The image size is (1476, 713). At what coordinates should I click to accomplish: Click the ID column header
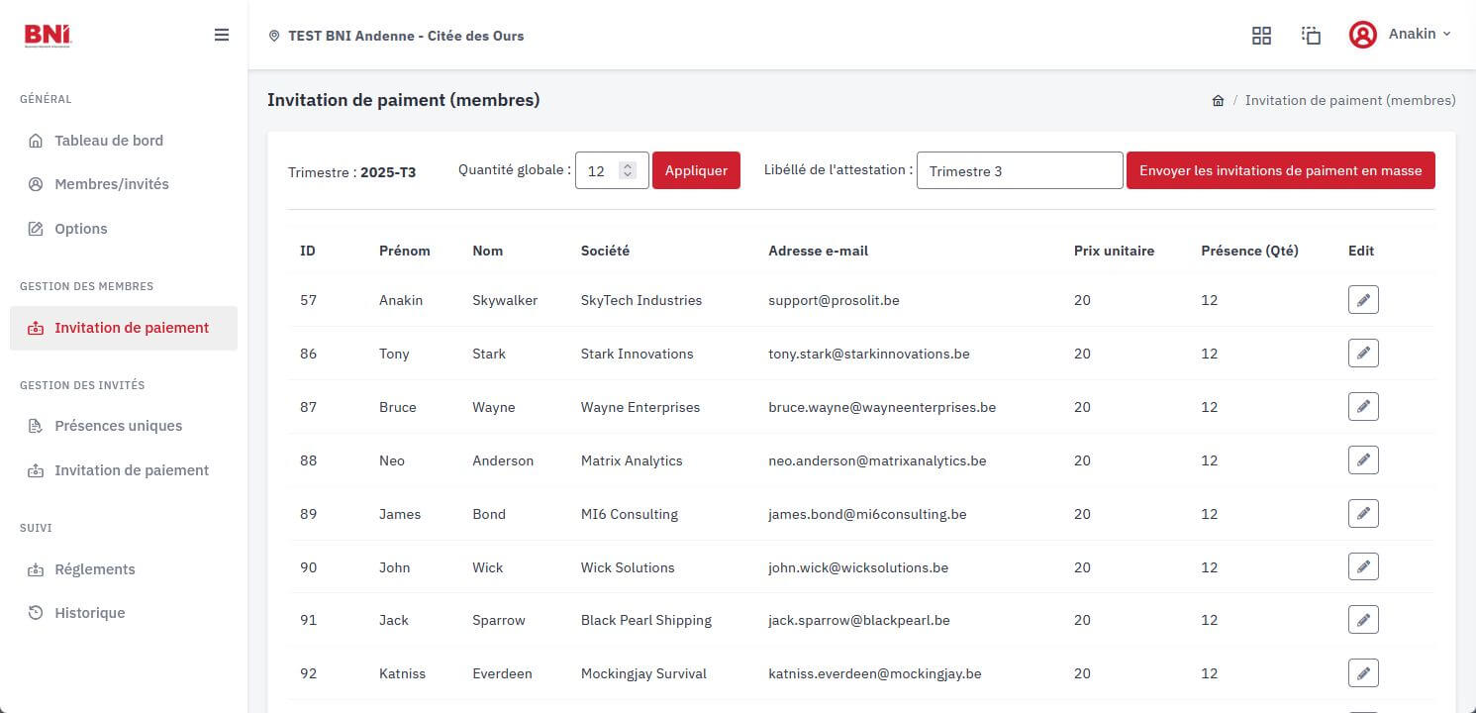tap(308, 251)
